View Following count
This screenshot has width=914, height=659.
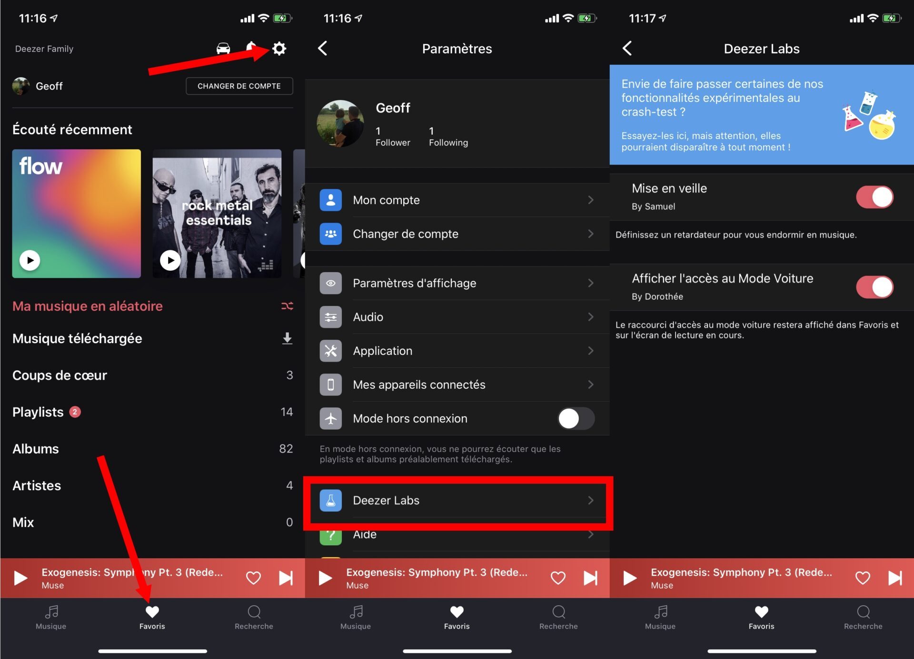(x=448, y=137)
